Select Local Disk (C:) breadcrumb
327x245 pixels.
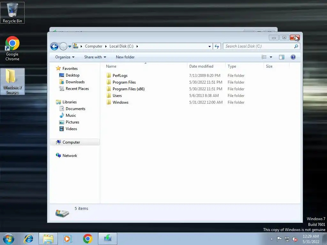(121, 46)
